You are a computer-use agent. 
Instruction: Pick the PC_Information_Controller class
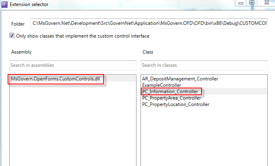[170, 92]
